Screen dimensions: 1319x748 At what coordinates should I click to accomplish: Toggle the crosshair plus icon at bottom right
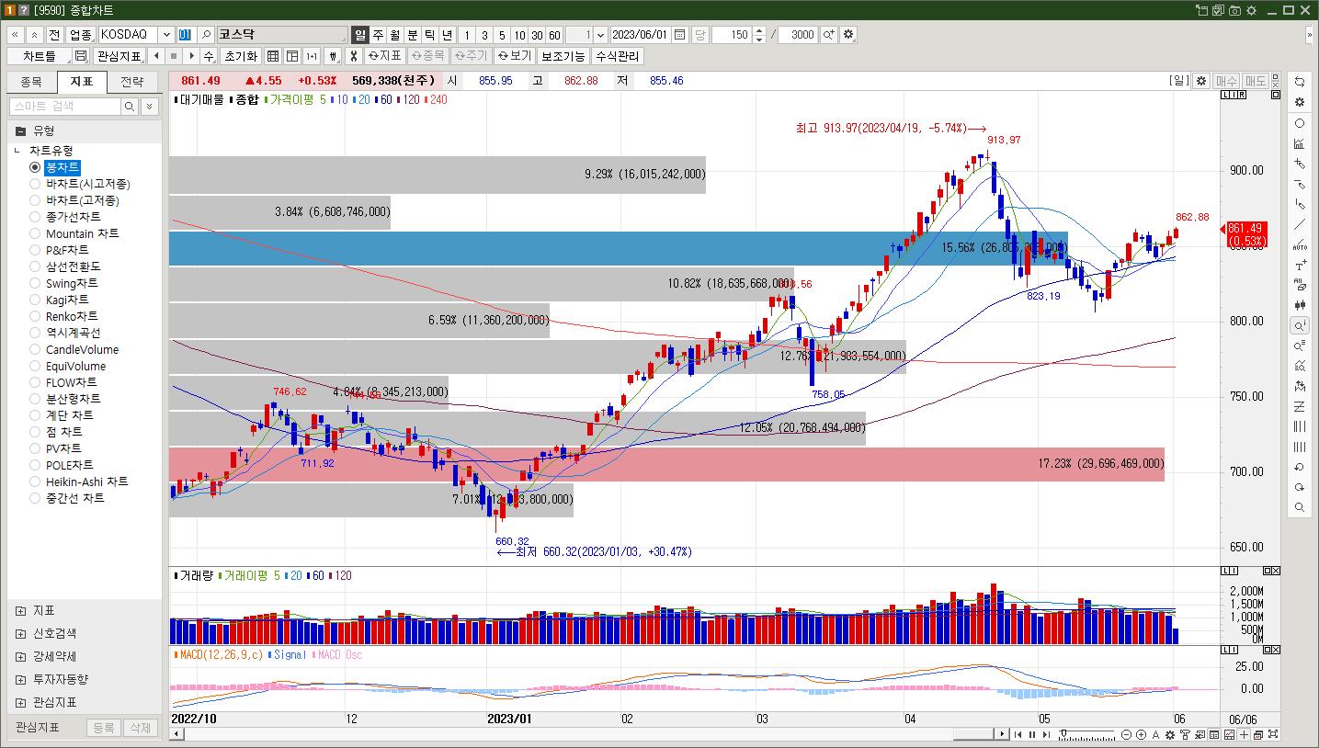1244,734
